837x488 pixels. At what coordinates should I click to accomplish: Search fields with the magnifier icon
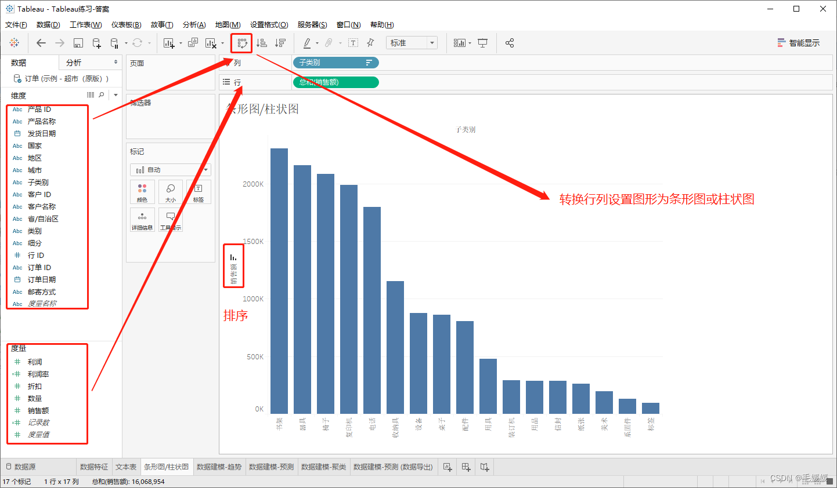[102, 94]
